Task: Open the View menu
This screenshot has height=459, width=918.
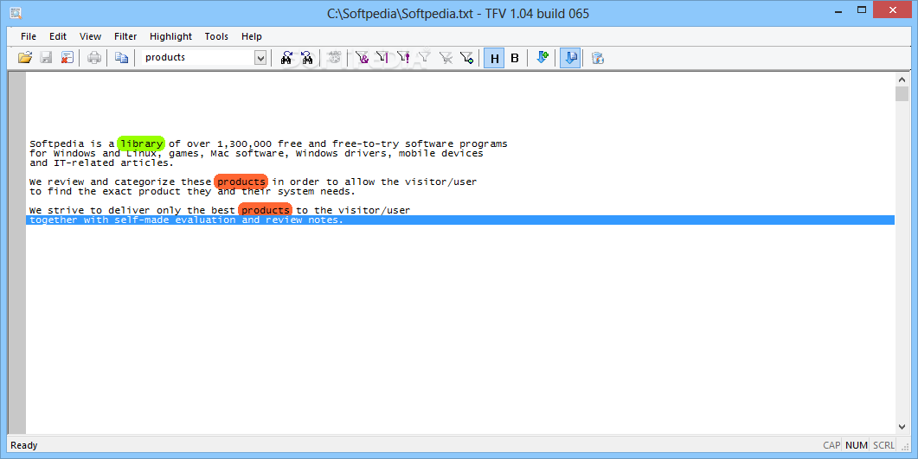Action: (x=90, y=36)
